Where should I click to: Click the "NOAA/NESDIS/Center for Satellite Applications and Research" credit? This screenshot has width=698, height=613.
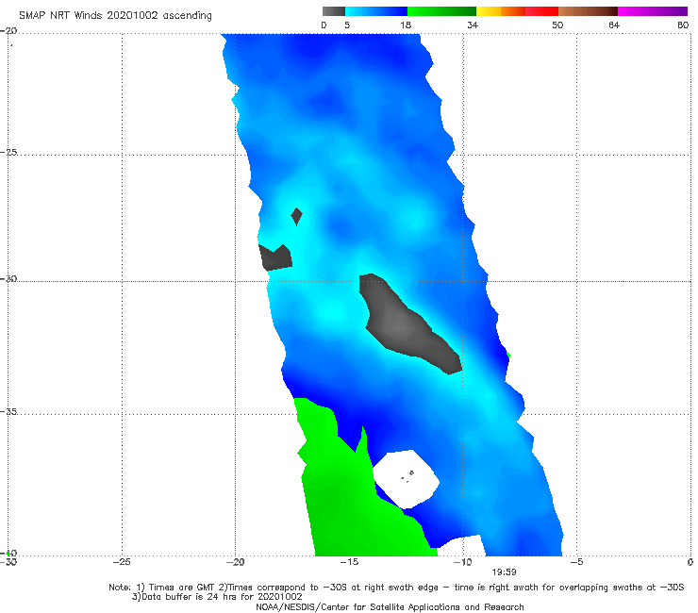tap(390, 607)
